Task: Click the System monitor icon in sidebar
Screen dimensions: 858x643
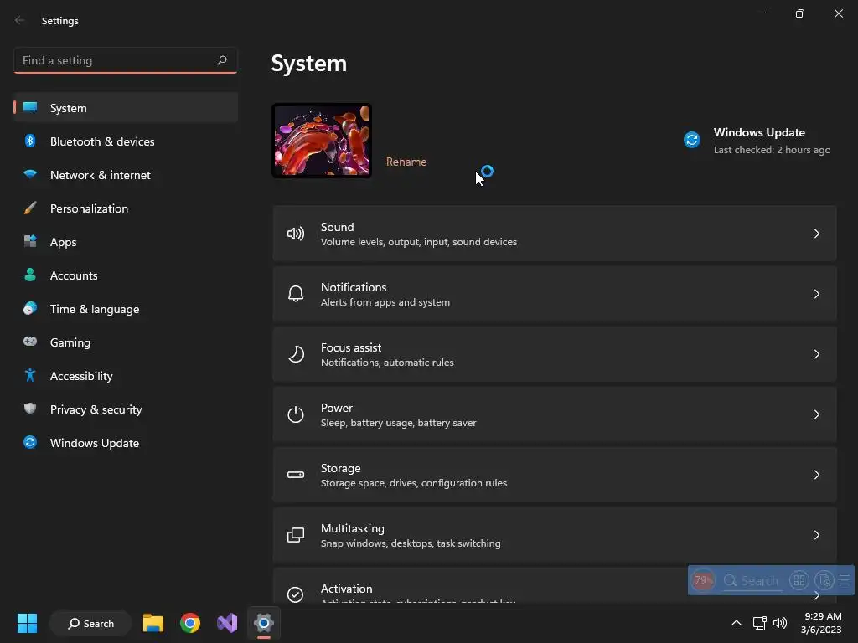Action: 30,107
